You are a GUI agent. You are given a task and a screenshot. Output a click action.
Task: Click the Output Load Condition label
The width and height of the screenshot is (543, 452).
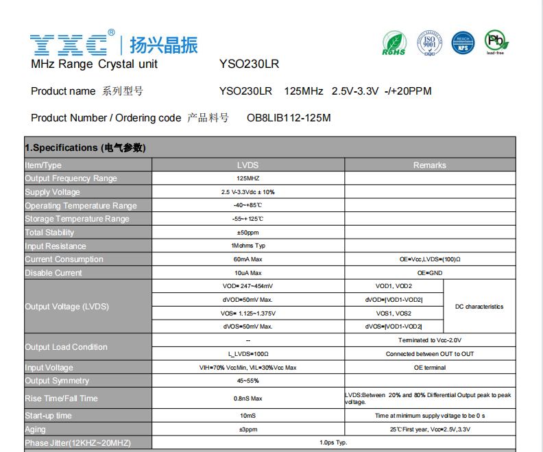click(x=66, y=347)
